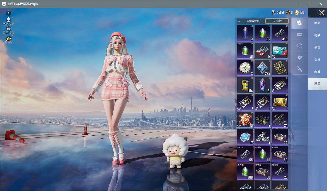Screen dimensions: 327x191
Task: Select the orange star badge with count 19
Action: click(245, 120)
